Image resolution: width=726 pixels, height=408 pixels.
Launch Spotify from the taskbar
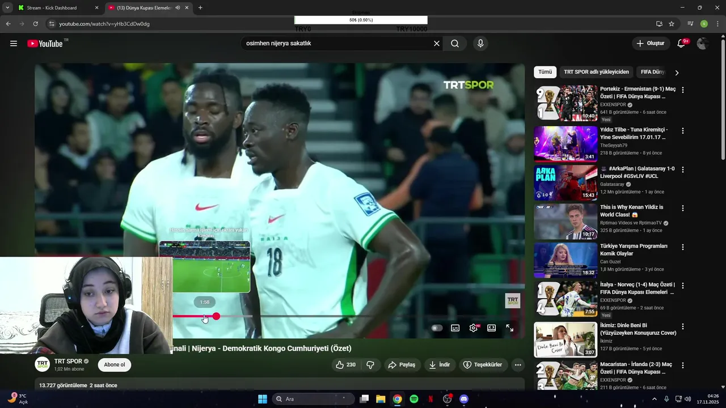[x=414, y=399]
